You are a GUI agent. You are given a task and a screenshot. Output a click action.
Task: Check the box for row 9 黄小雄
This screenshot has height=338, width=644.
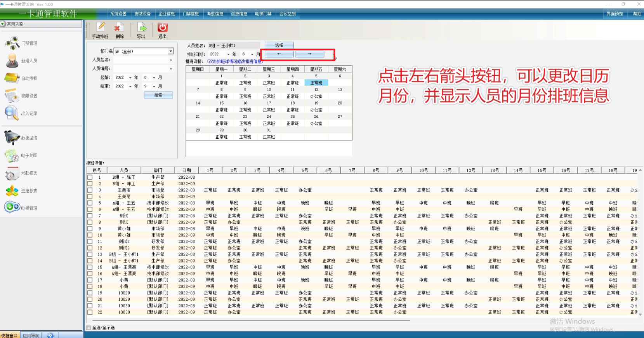pyautogui.click(x=90, y=228)
